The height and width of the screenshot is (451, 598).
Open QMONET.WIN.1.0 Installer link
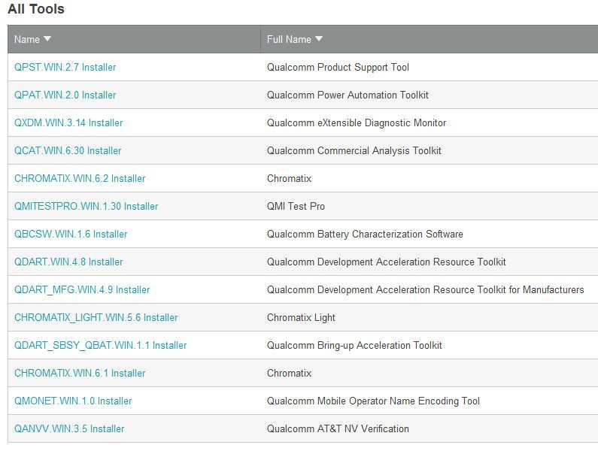(x=73, y=401)
